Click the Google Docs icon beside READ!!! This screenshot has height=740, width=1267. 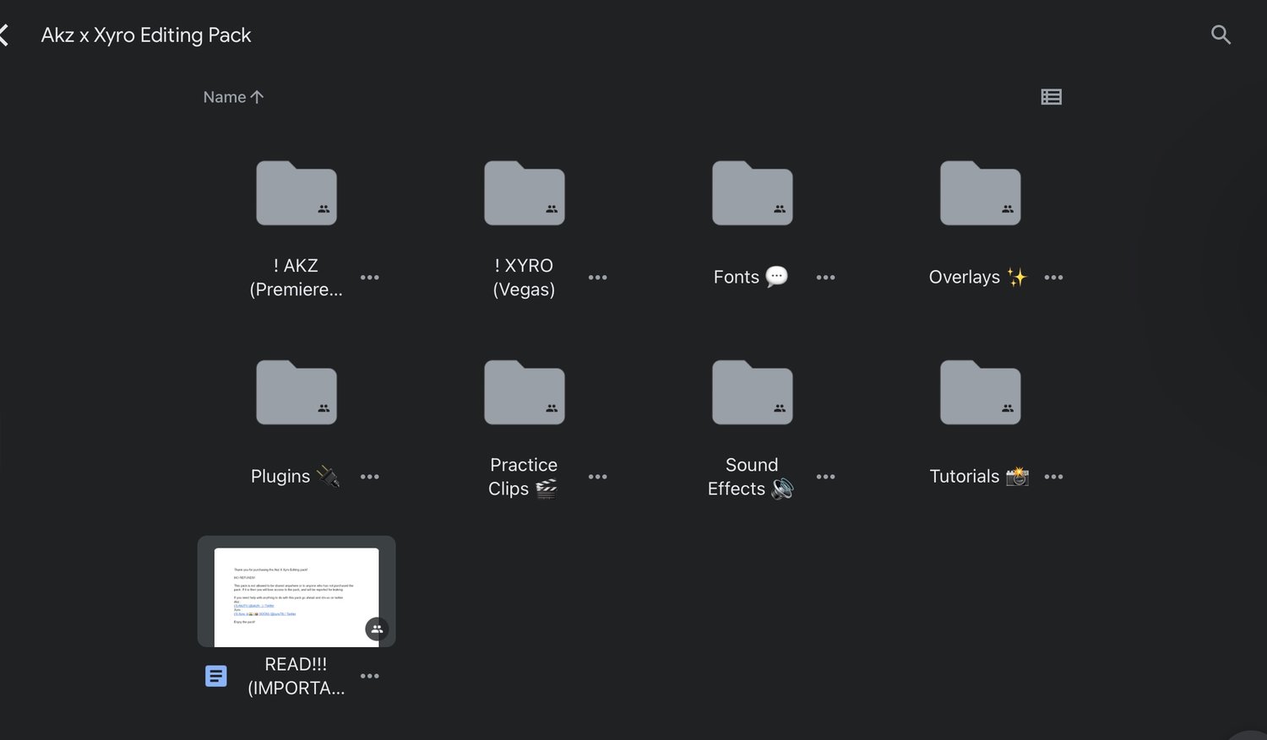[216, 676]
